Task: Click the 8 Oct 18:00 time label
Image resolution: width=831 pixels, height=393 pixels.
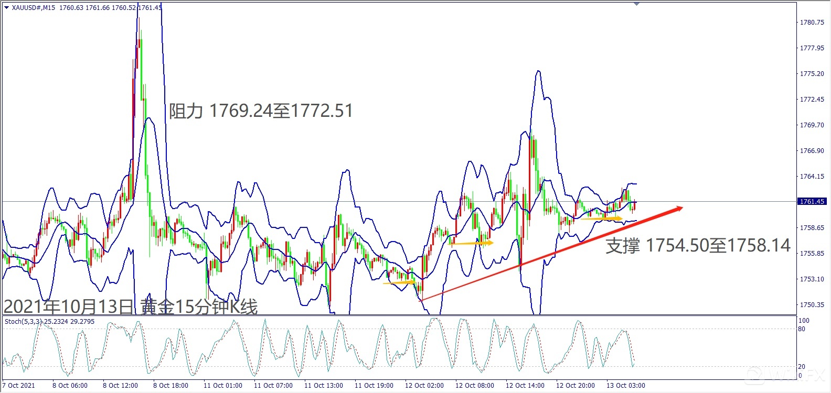Action: pyautogui.click(x=171, y=386)
